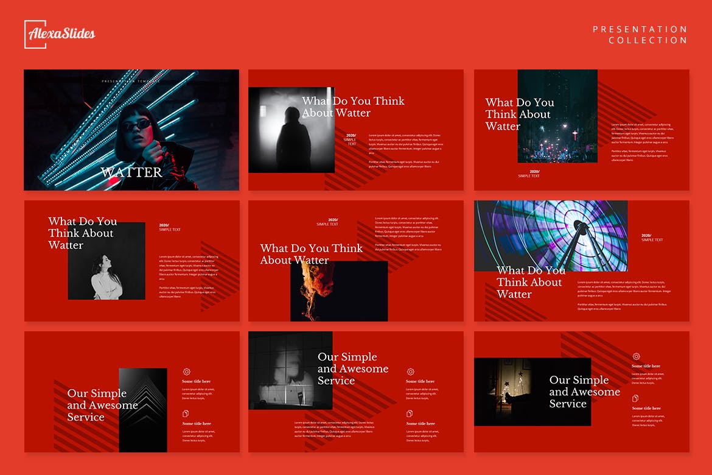
Task: Click the document icon on the skyscraper photo slide
Action: tap(186, 413)
